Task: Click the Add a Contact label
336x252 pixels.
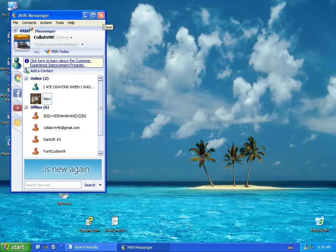Action: tap(42, 71)
